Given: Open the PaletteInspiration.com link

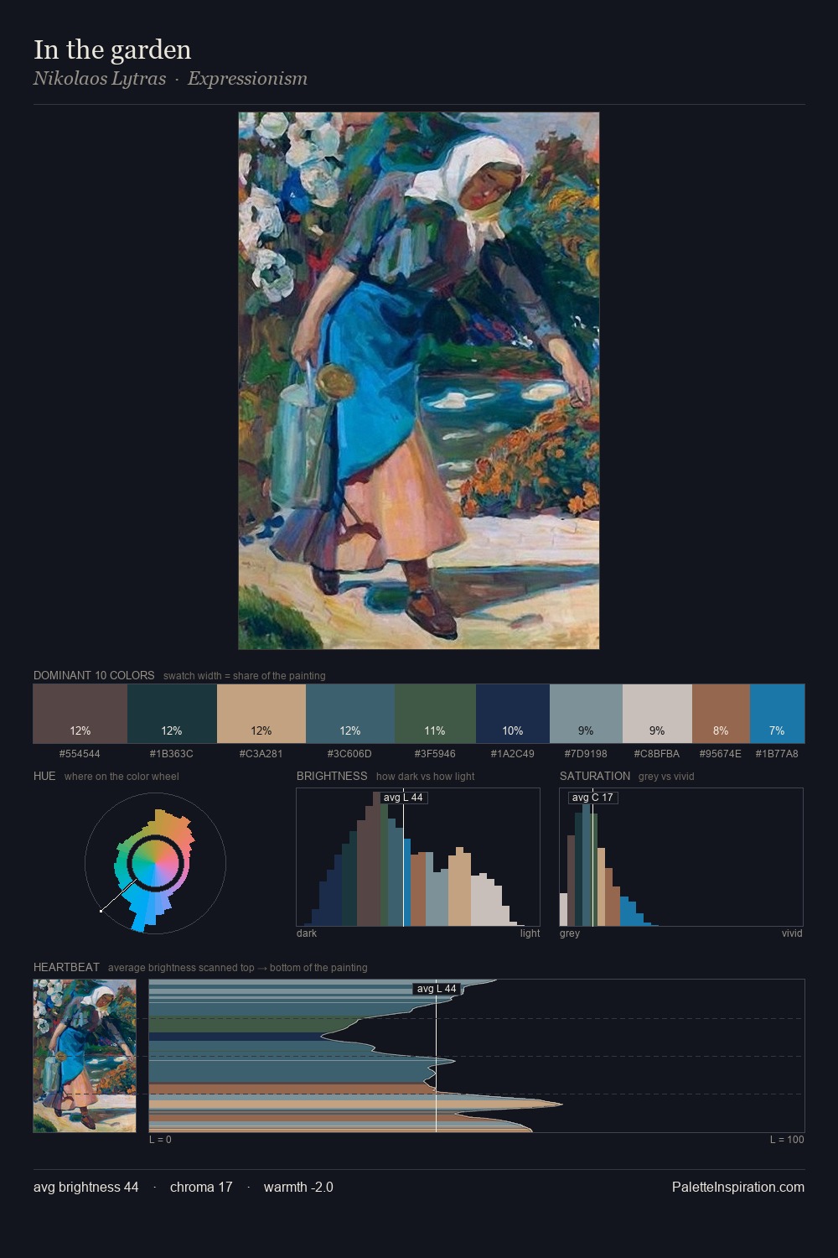Looking at the screenshot, I should click(738, 1187).
